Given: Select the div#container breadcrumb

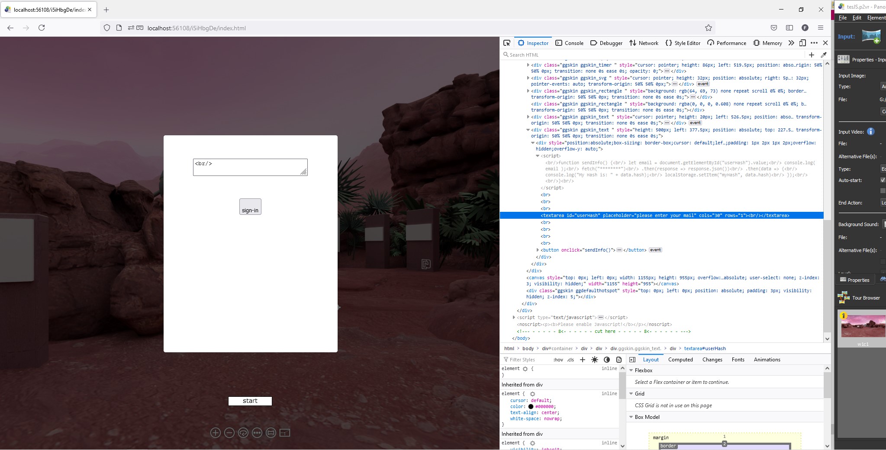Looking at the screenshot, I should (x=557, y=348).
